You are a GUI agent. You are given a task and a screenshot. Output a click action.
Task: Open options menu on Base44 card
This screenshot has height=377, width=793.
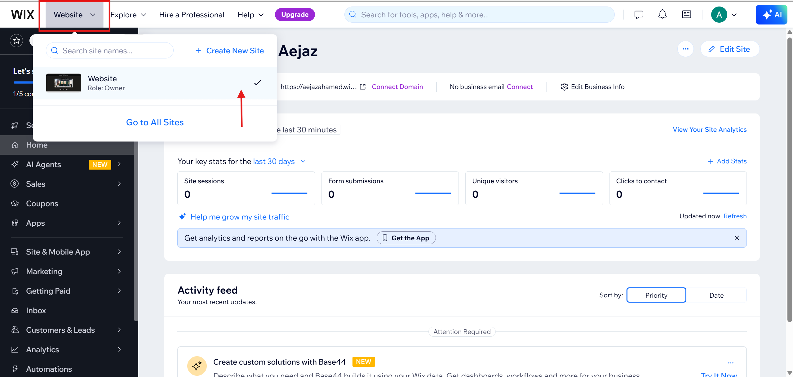731,363
